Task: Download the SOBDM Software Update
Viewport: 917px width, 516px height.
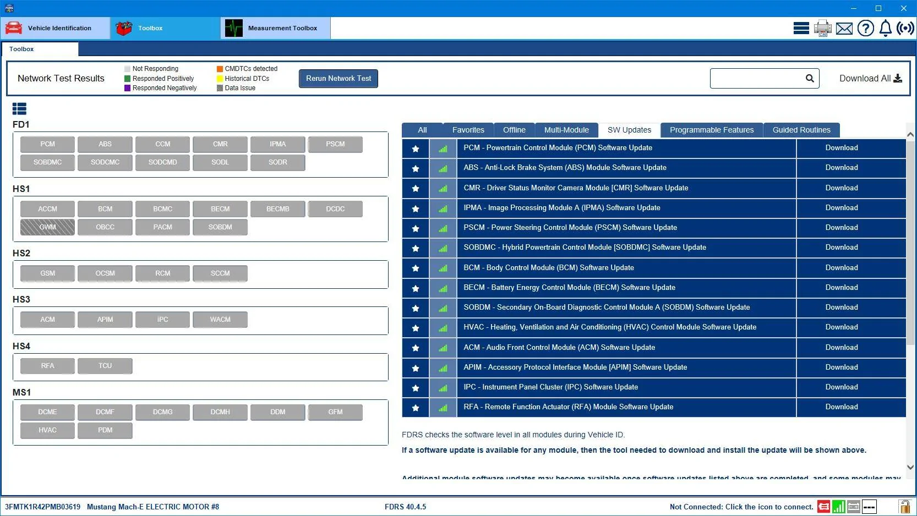Action: 842,308
